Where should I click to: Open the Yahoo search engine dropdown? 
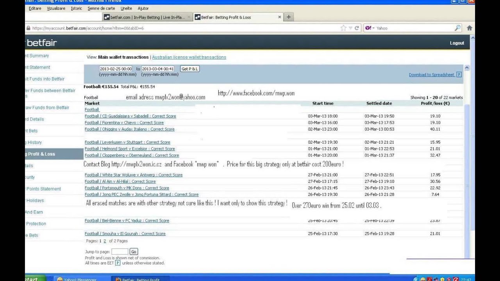370,28
